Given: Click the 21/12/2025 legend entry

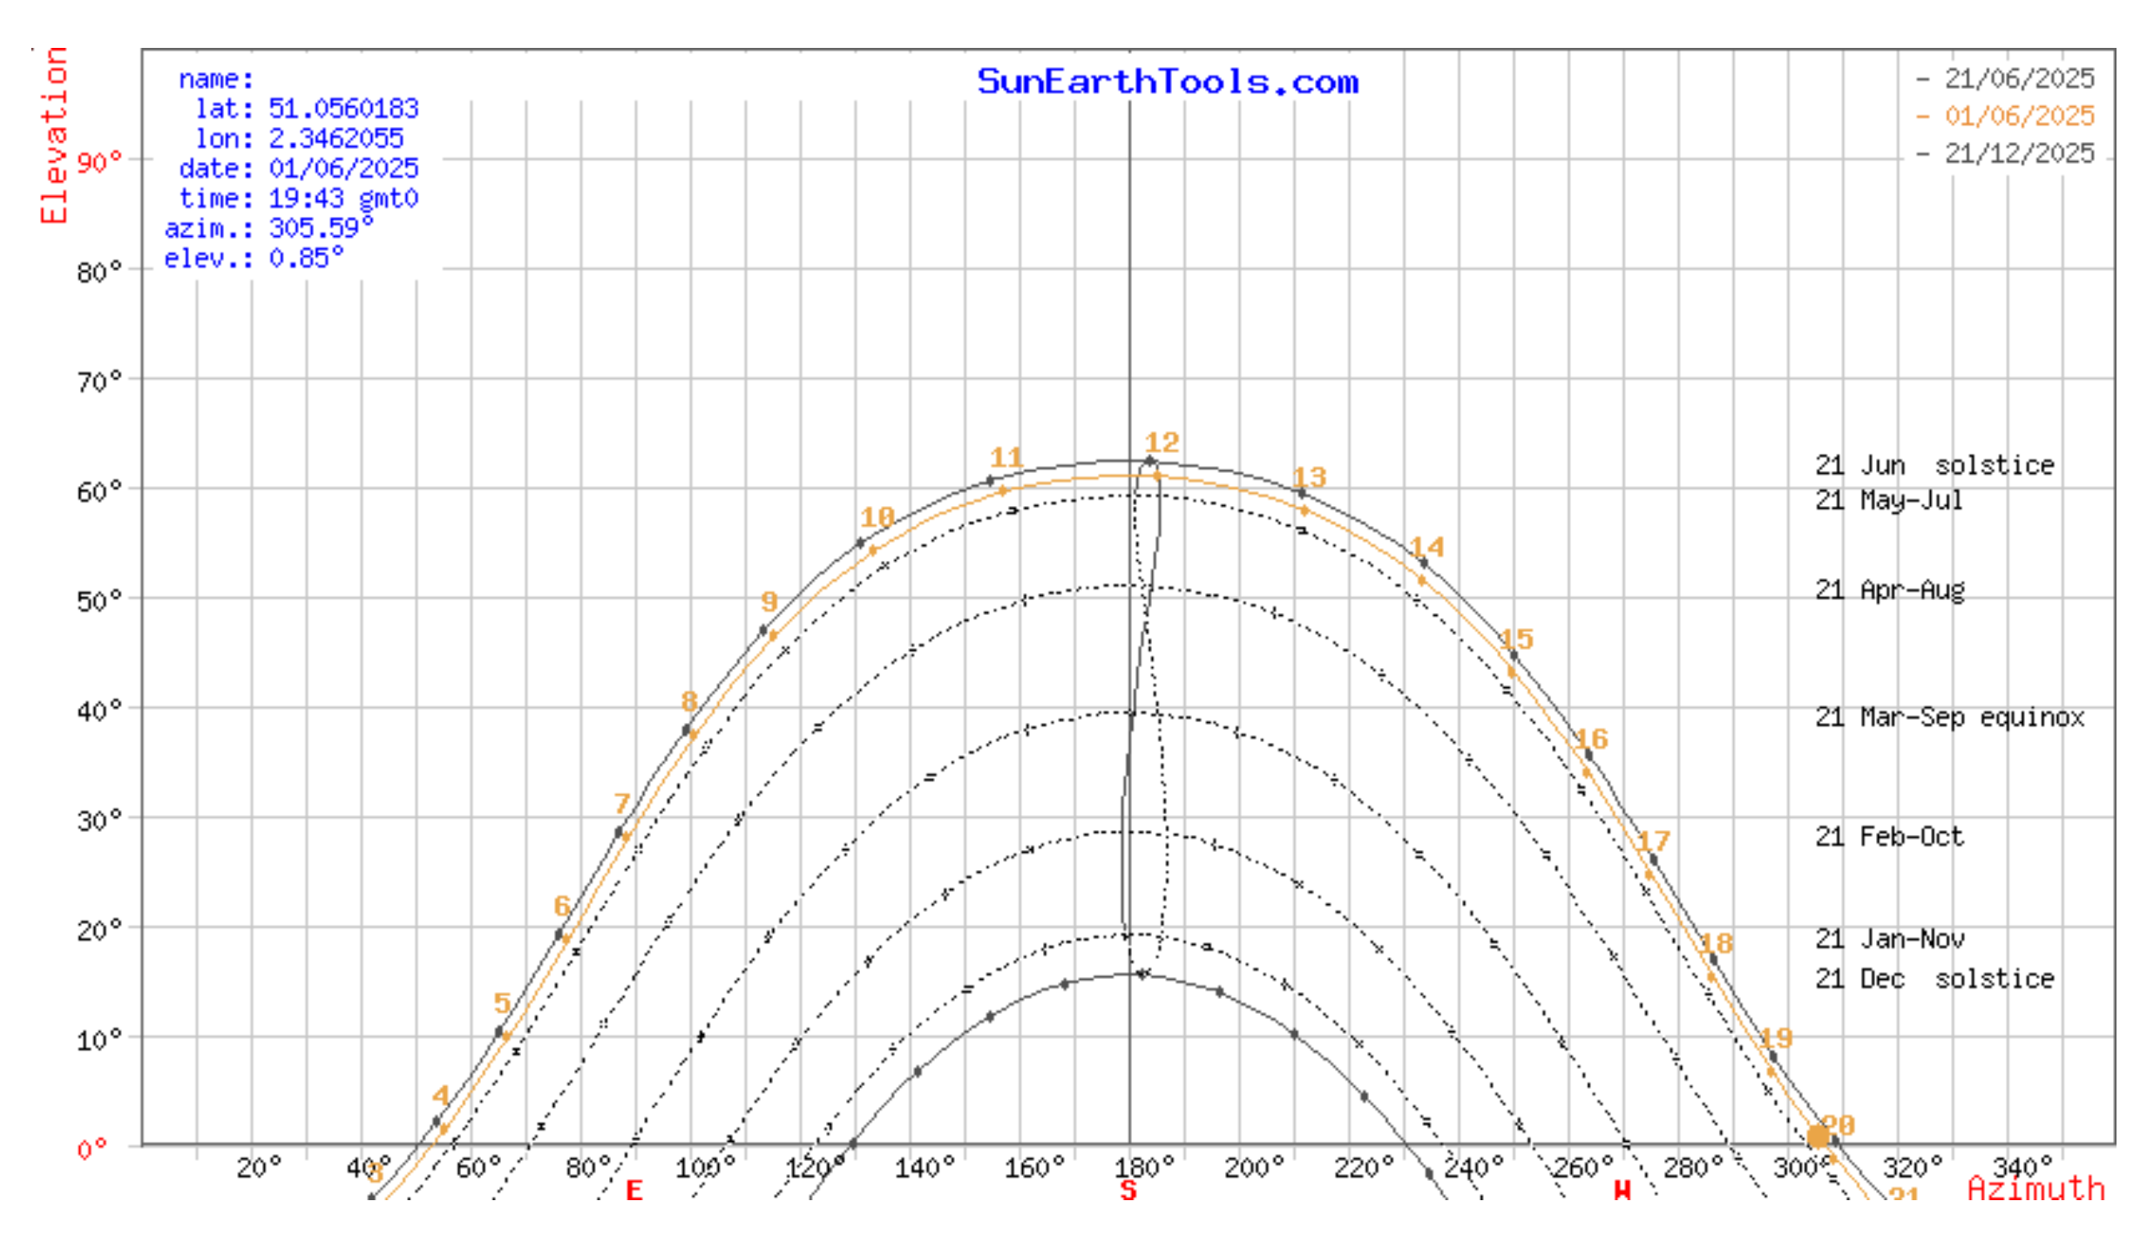Looking at the screenshot, I should coord(2018,153).
